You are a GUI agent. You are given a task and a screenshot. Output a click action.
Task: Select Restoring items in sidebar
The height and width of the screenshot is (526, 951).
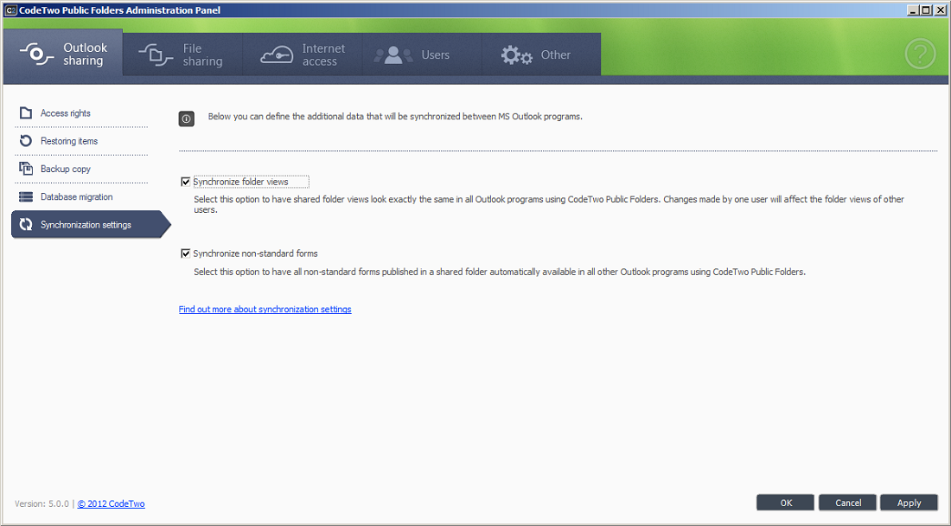[80, 141]
